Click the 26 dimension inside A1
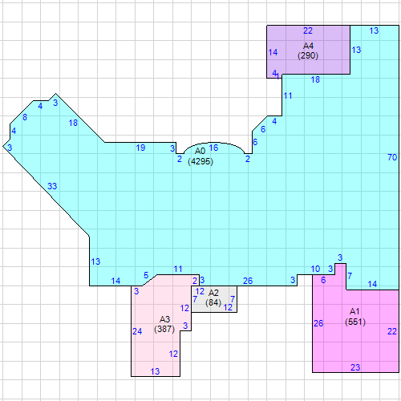Image resolution: width=401 pixels, height=401 pixels. [318, 323]
